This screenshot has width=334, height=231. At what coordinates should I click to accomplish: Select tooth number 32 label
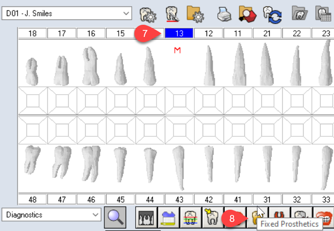[297, 199]
